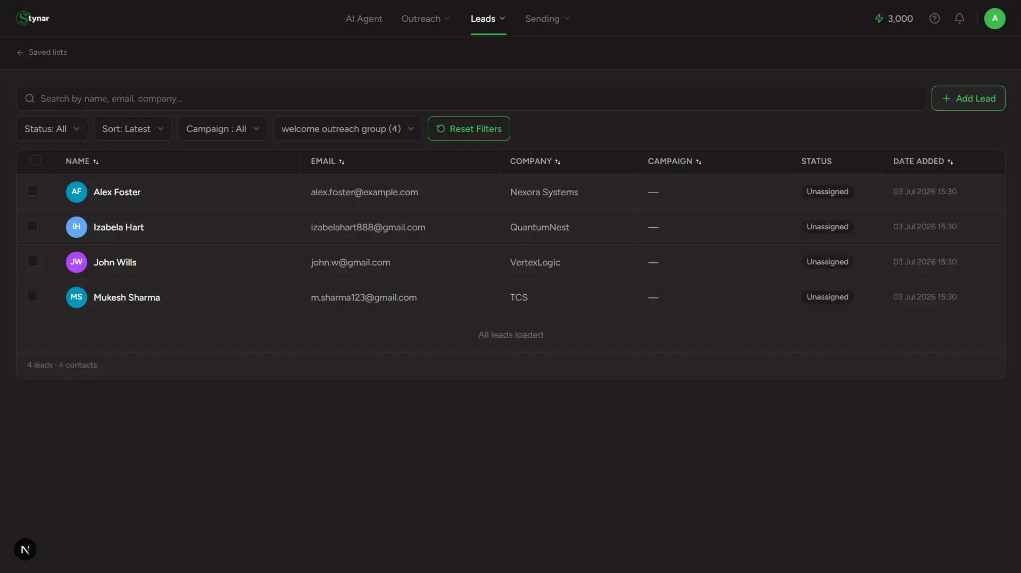Click the Add Lead button

tap(968, 98)
